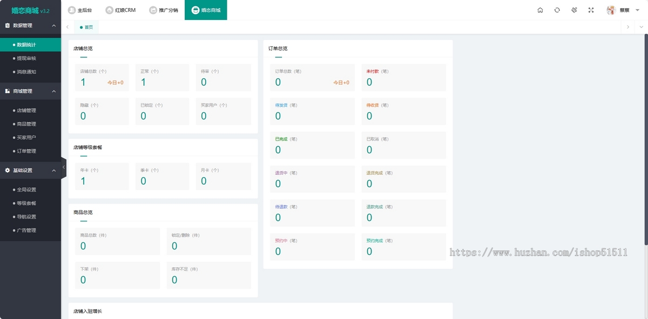
Task: Click the 隐藏 stores stat card
Action: (102, 111)
